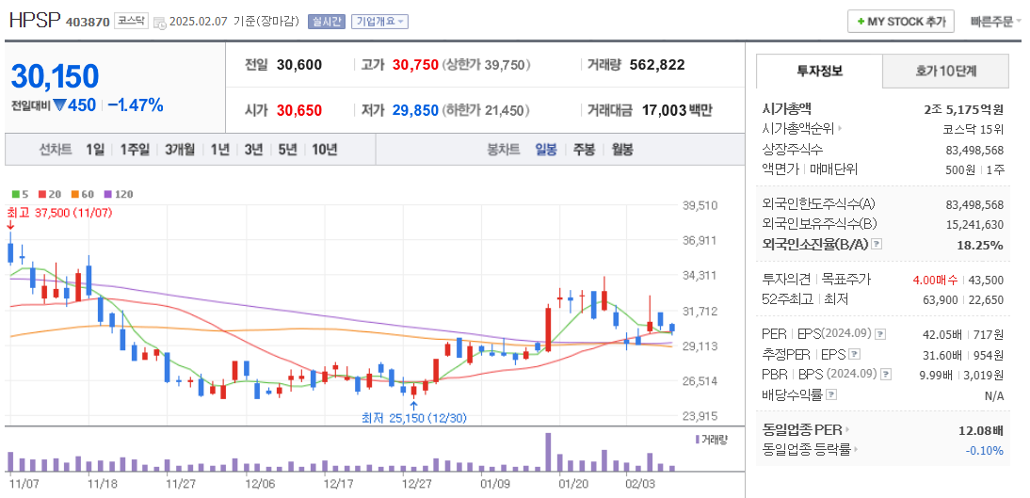
Task: Click the 시가총액 label
Action: [787, 109]
